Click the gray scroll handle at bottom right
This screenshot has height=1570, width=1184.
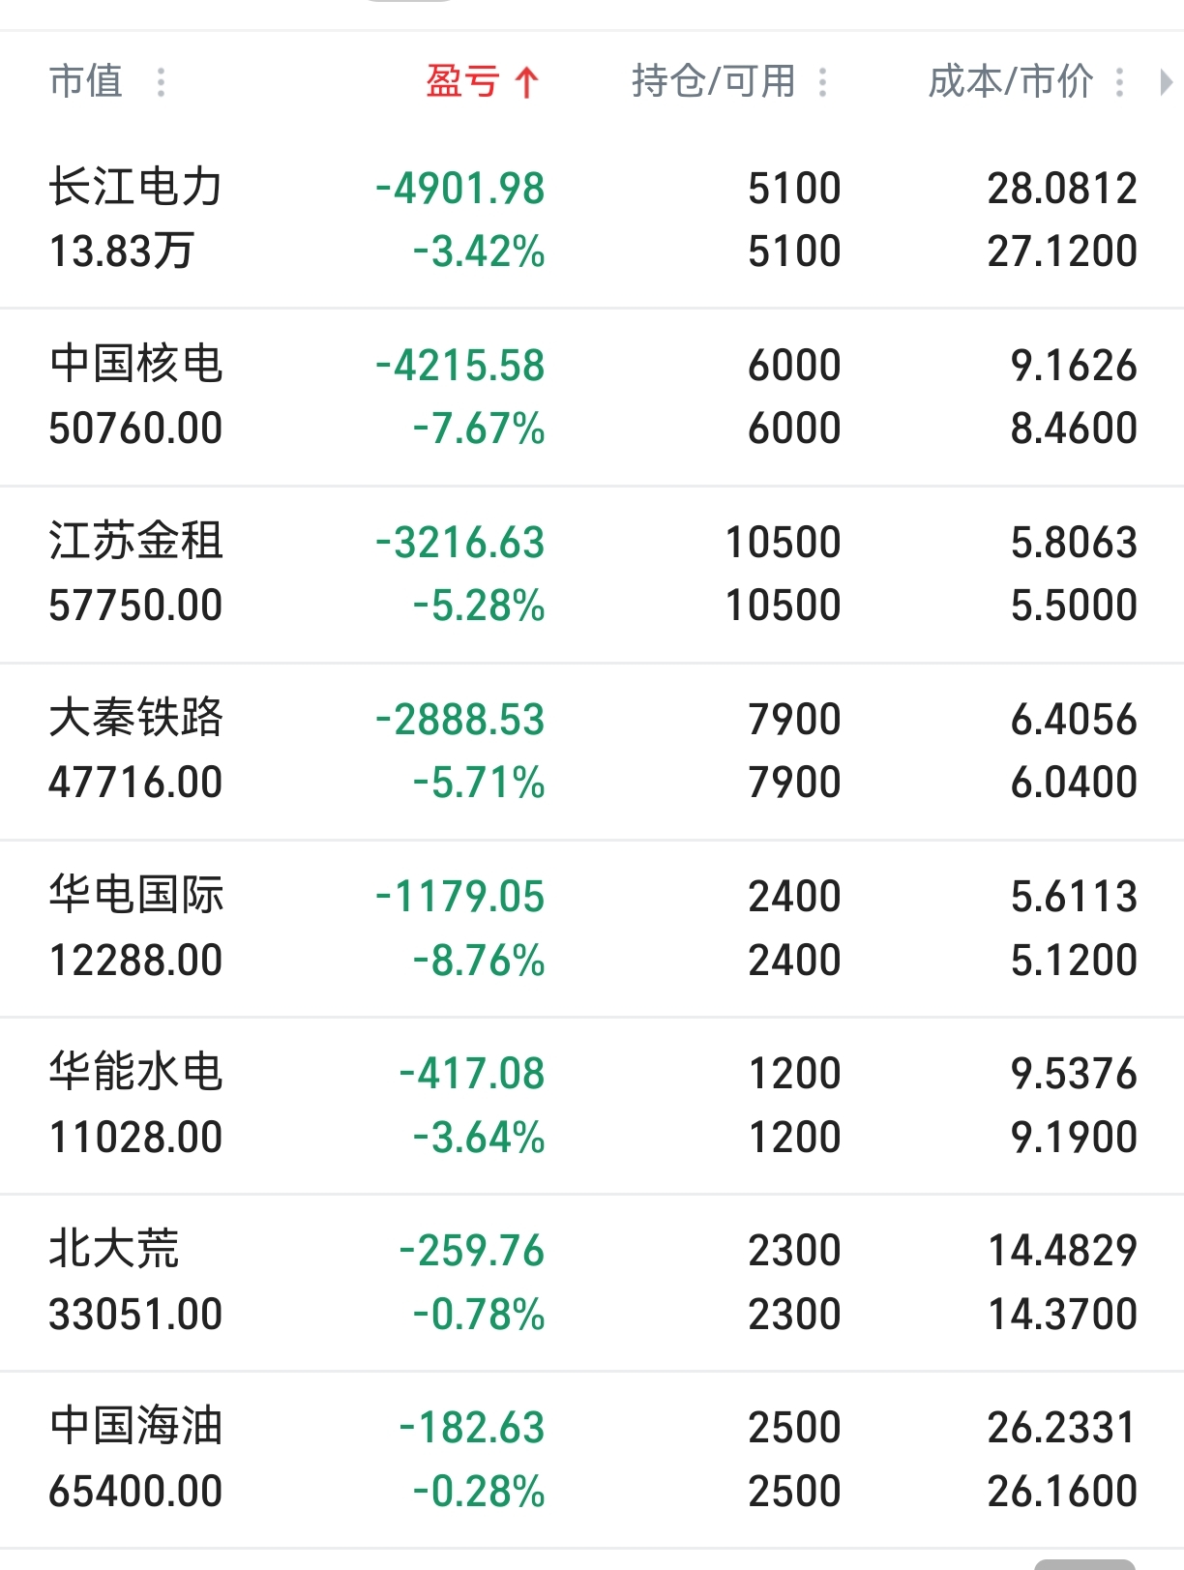1084,1564
